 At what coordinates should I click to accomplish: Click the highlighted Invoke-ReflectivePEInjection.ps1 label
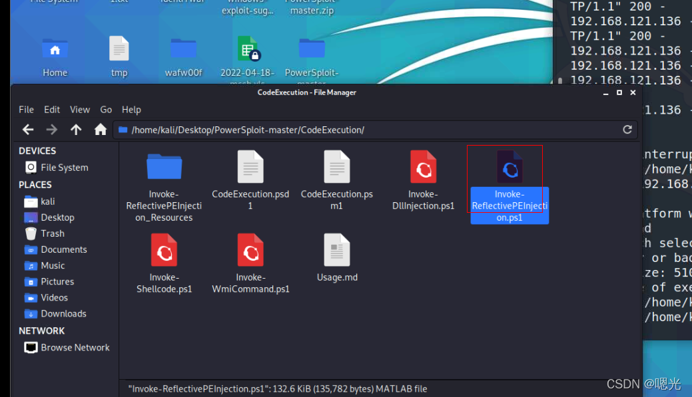pos(510,205)
